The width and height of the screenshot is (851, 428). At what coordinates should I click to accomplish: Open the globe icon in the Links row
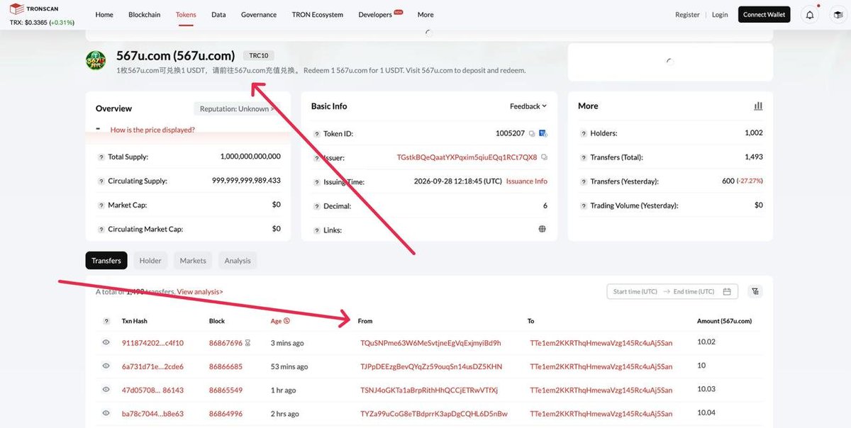543,230
